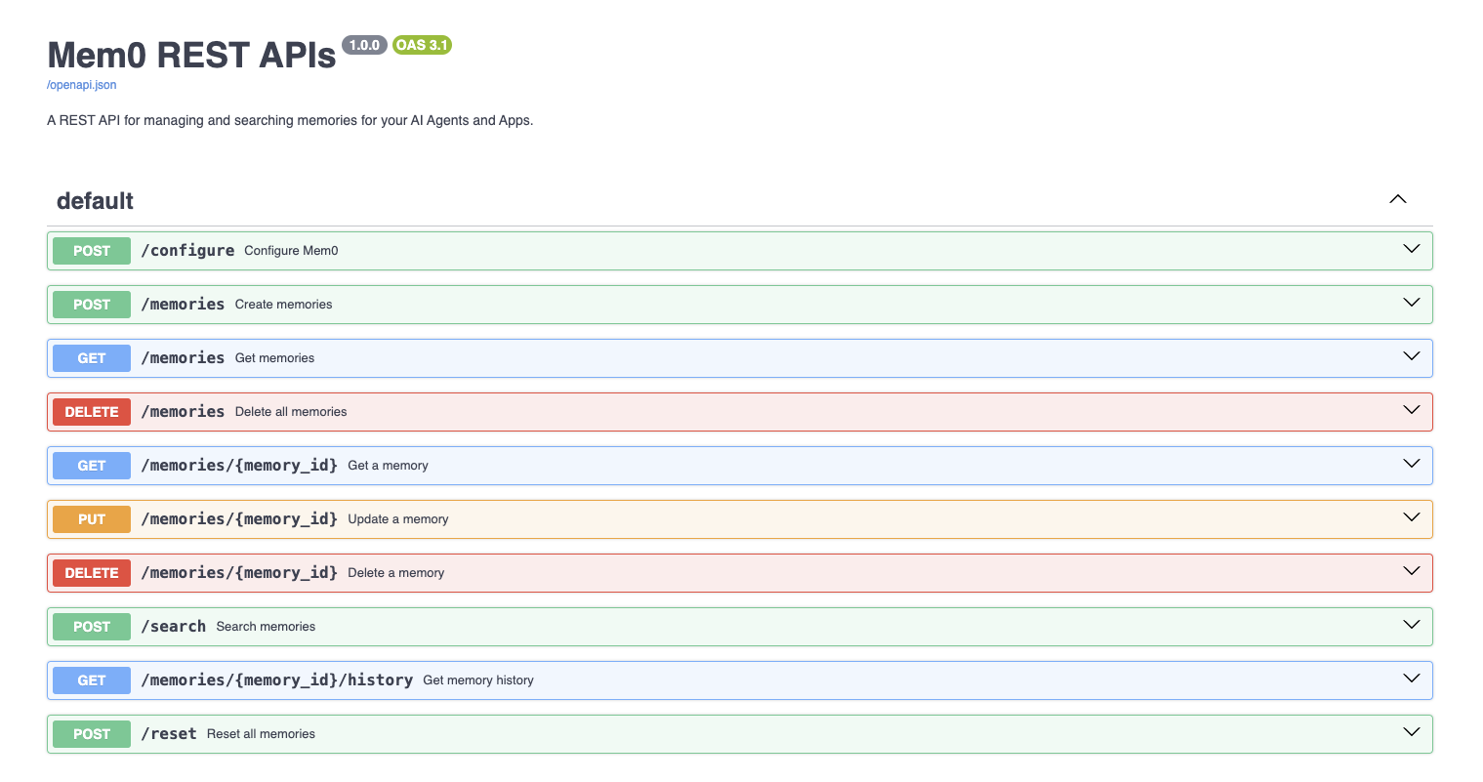Expand the POST /memories row chevron
Screen dimensions: 1483x782
click(x=1411, y=303)
